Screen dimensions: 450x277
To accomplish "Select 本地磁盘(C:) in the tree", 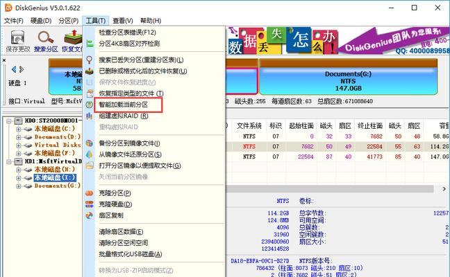I will click(55, 129).
